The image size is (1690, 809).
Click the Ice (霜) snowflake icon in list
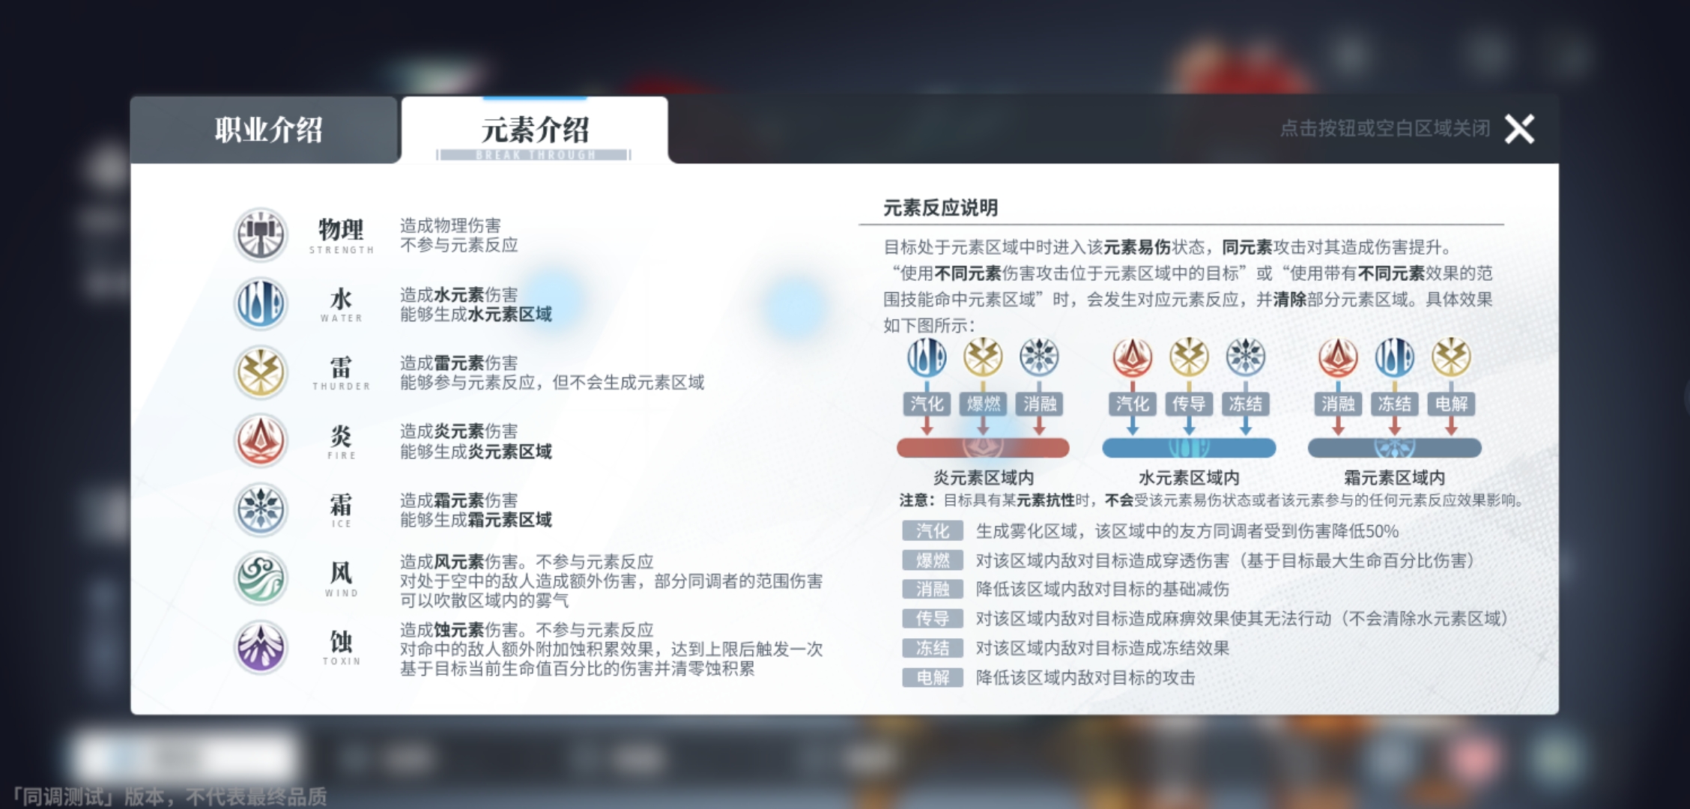click(x=260, y=509)
